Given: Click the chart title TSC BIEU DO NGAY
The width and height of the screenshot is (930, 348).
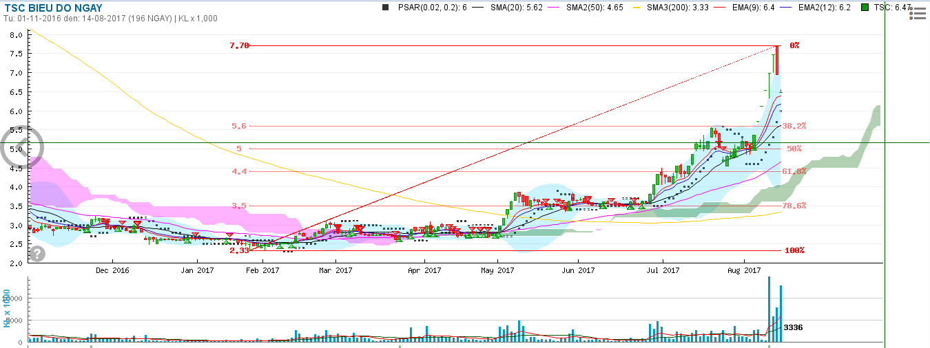Looking at the screenshot, I should point(53,7).
